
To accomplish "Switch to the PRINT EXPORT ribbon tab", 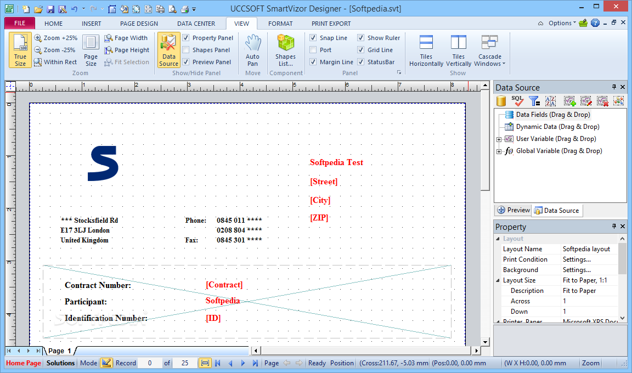I will click(331, 24).
